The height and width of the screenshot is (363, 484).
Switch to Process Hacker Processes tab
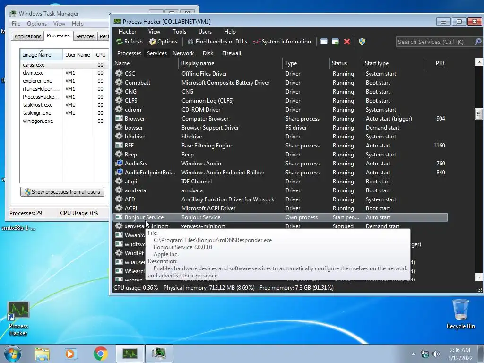click(x=129, y=53)
